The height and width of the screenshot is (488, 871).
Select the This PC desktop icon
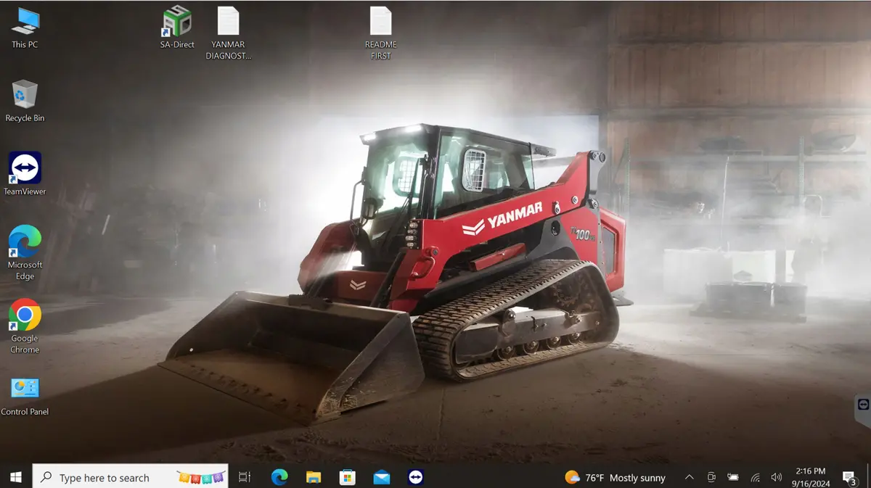(x=25, y=28)
